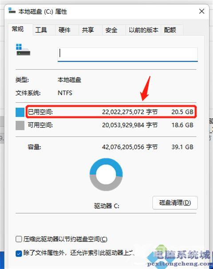Click the disk usage donut chart
This screenshot has width=213, height=269.
[x=106, y=175]
